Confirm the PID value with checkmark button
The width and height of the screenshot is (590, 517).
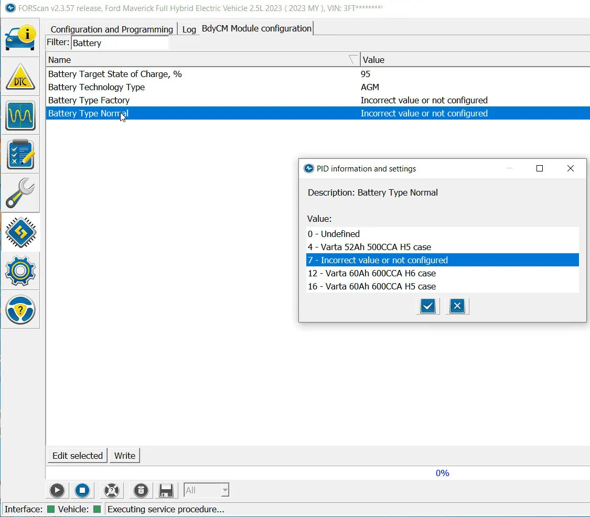click(428, 306)
